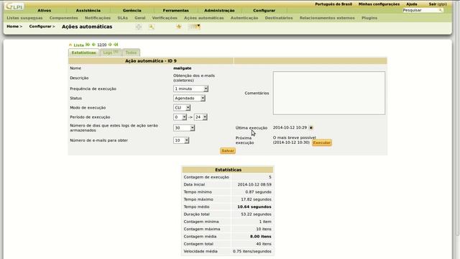Viewport: 460px width, 259px height.
Task: Click Ações automáticas breadcrumb title
Action: tap(87, 27)
